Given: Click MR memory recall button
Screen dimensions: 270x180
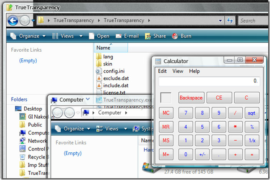Looking at the screenshot, I should [x=166, y=127].
